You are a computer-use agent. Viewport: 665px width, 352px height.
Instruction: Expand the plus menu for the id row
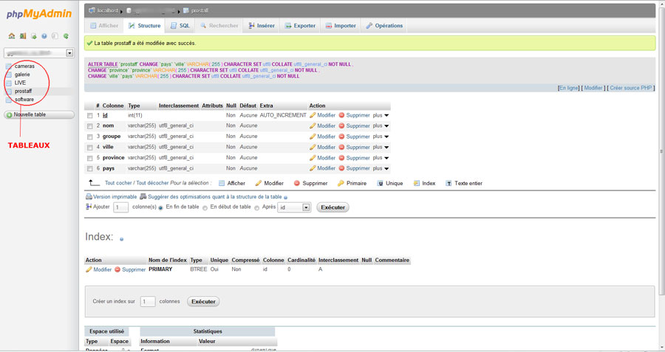point(381,115)
